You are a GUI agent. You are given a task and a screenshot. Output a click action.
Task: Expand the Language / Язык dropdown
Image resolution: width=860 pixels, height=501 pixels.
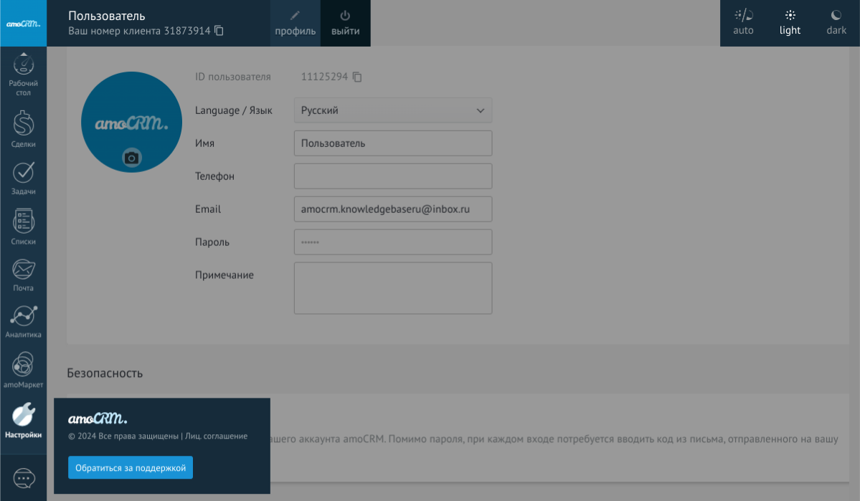(393, 110)
